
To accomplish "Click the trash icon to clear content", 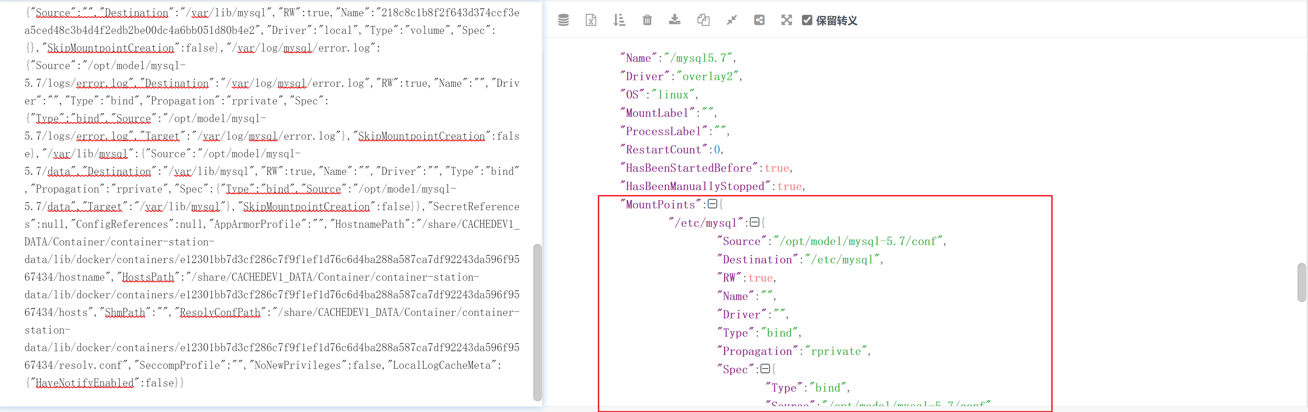I will [x=647, y=20].
